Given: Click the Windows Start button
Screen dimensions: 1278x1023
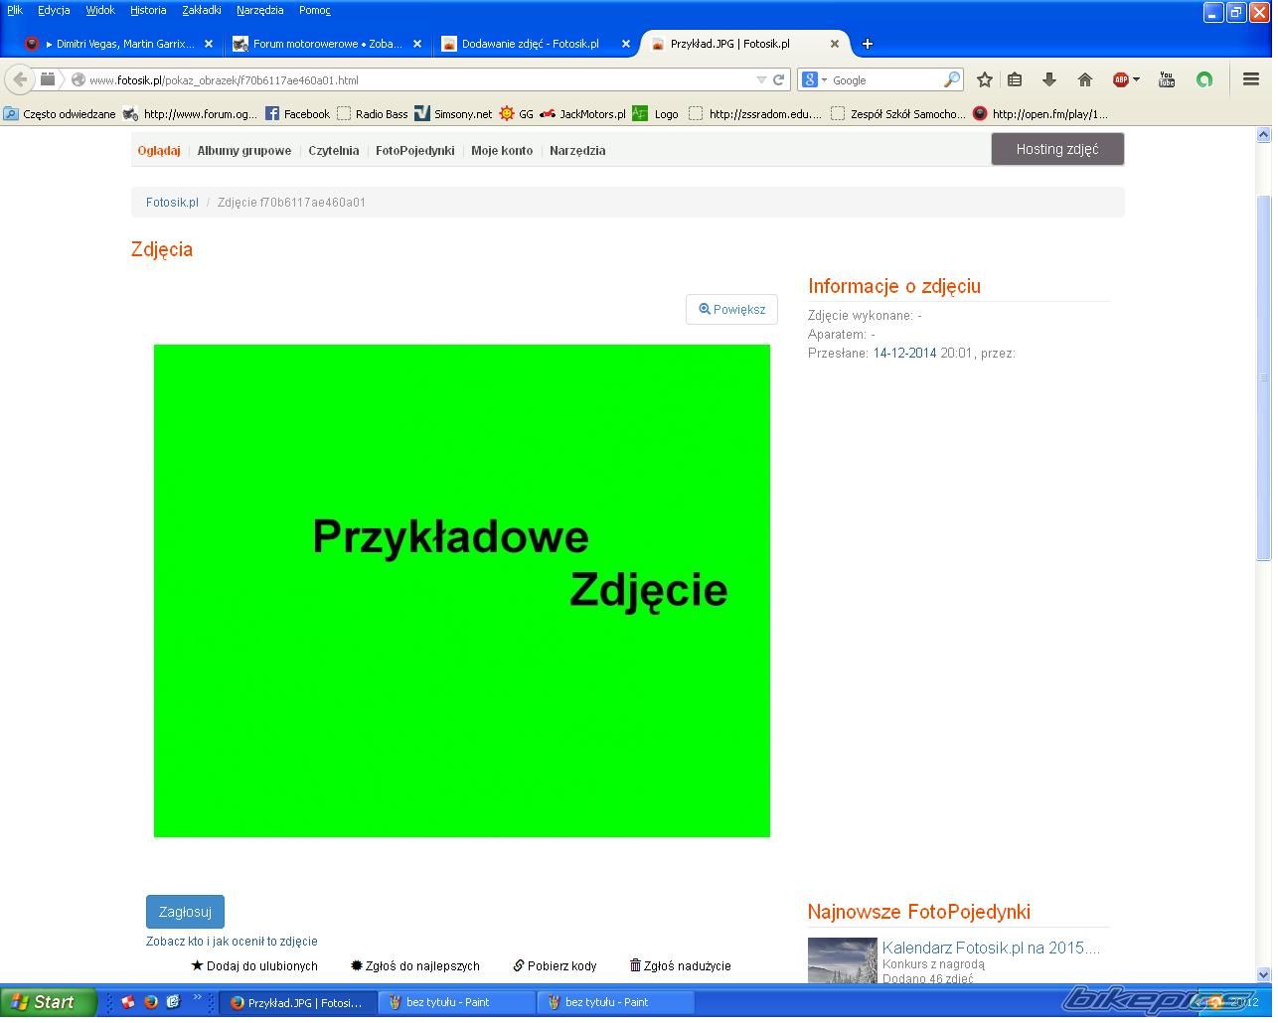Looking at the screenshot, I should [46, 1002].
